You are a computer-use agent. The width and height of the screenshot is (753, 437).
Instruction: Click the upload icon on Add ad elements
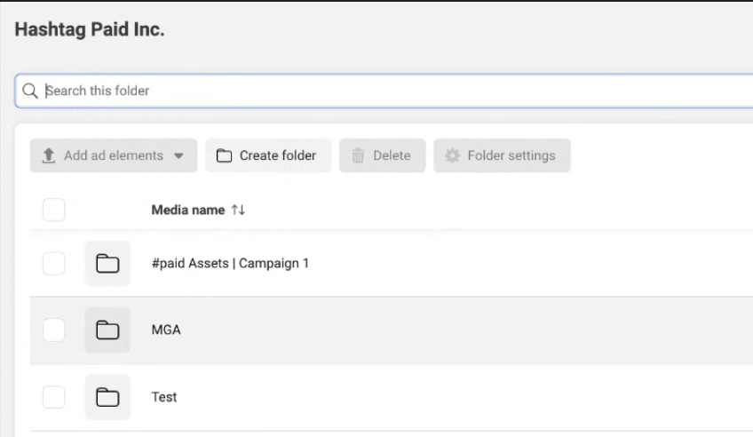pyautogui.click(x=50, y=155)
